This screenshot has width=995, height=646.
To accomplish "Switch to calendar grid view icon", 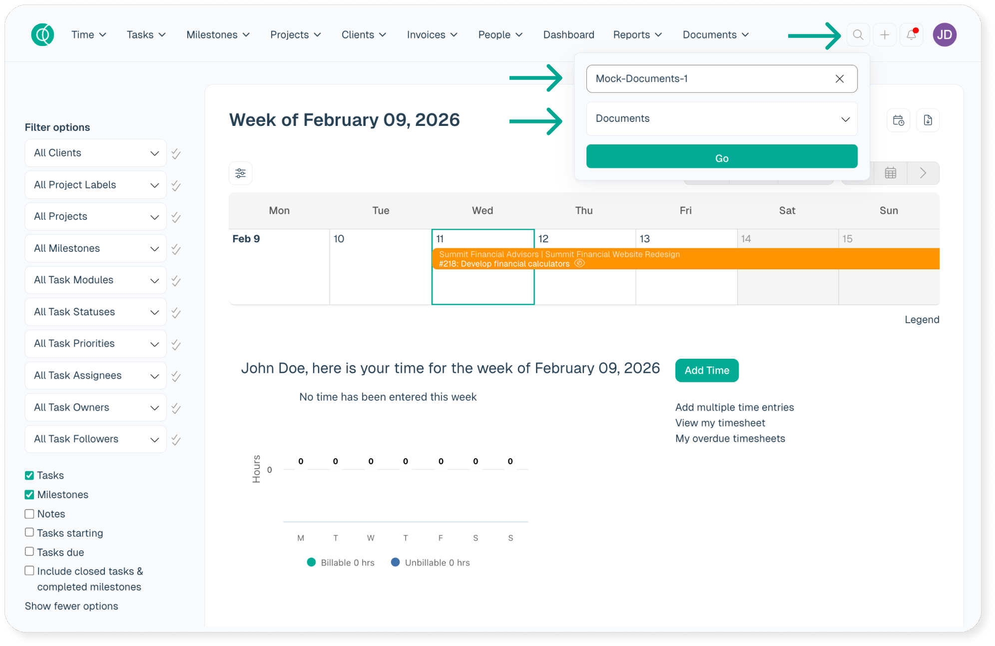I will pos(890,173).
